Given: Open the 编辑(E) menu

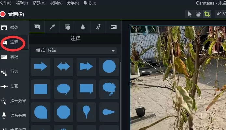Looking at the screenshot, I should (x=22, y=3).
